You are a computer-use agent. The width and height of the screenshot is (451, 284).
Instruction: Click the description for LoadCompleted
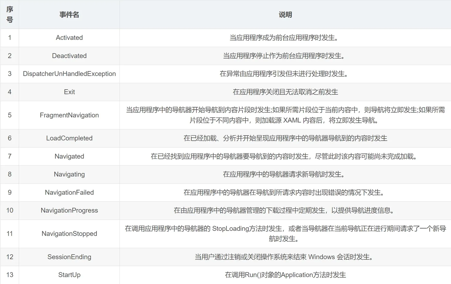click(285, 138)
